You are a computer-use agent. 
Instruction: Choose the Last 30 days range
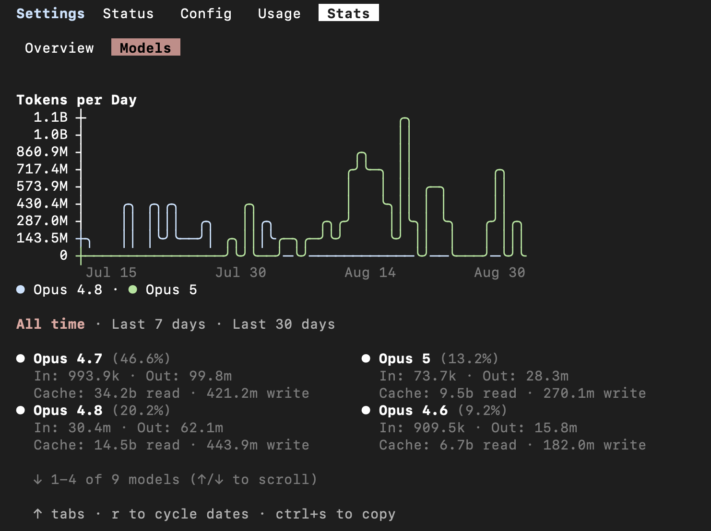[284, 324]
